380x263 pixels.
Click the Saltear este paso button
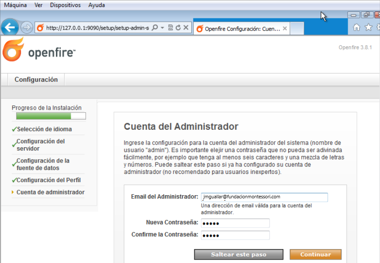(238, 254)
